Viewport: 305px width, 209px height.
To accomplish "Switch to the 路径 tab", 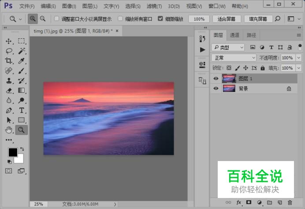I will [x=251, y=35].
